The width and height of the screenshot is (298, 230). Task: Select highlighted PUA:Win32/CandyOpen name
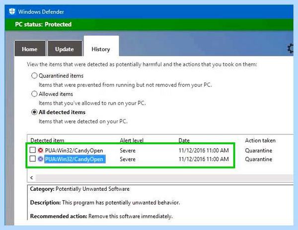coord(75,159)
